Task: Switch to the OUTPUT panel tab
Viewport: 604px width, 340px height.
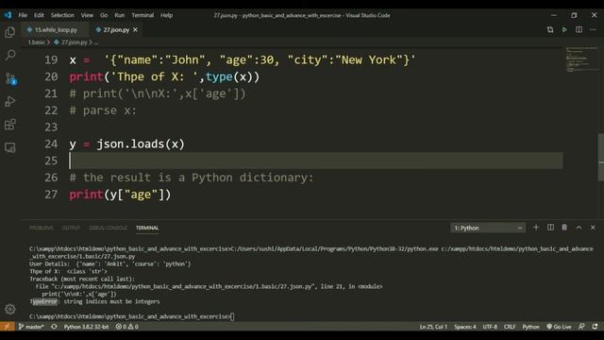Action: point(71,228)
